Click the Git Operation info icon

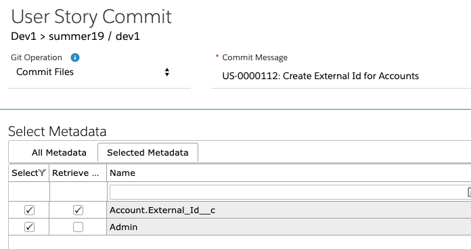tap(75, 58)
